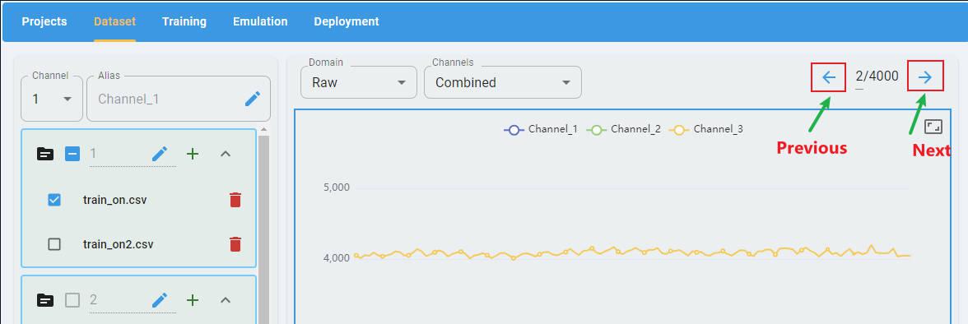Add a file to class 2

[x=193, y=300]
